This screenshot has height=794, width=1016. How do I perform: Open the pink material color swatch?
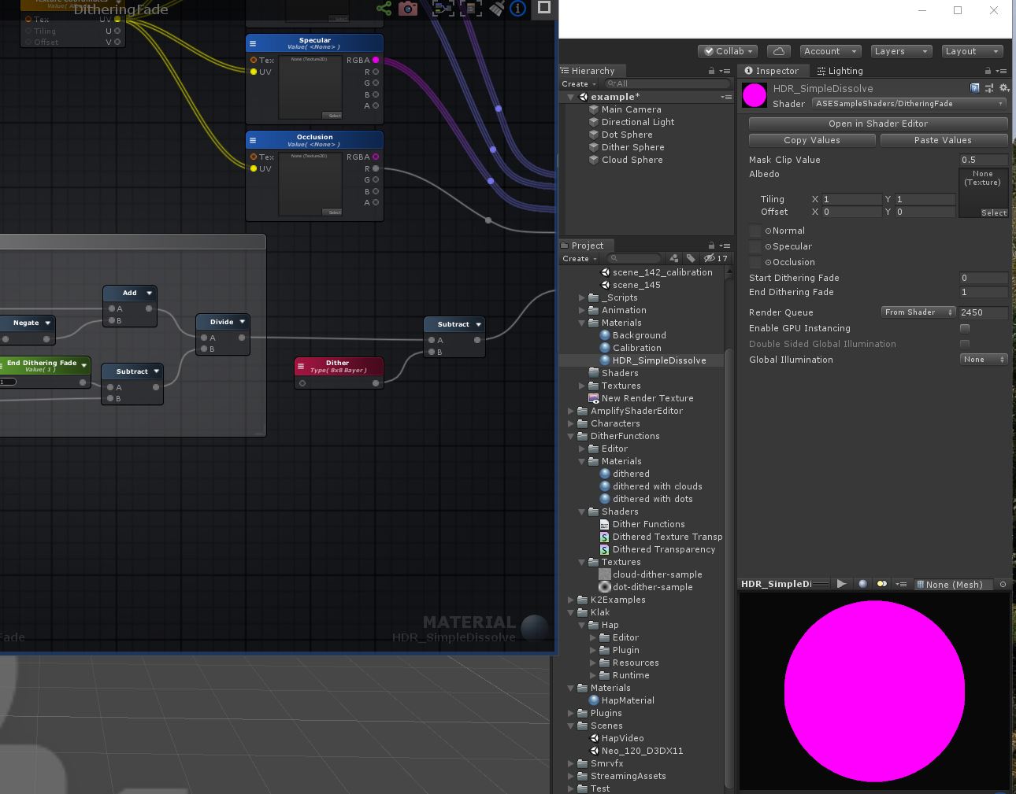(754, 94)
